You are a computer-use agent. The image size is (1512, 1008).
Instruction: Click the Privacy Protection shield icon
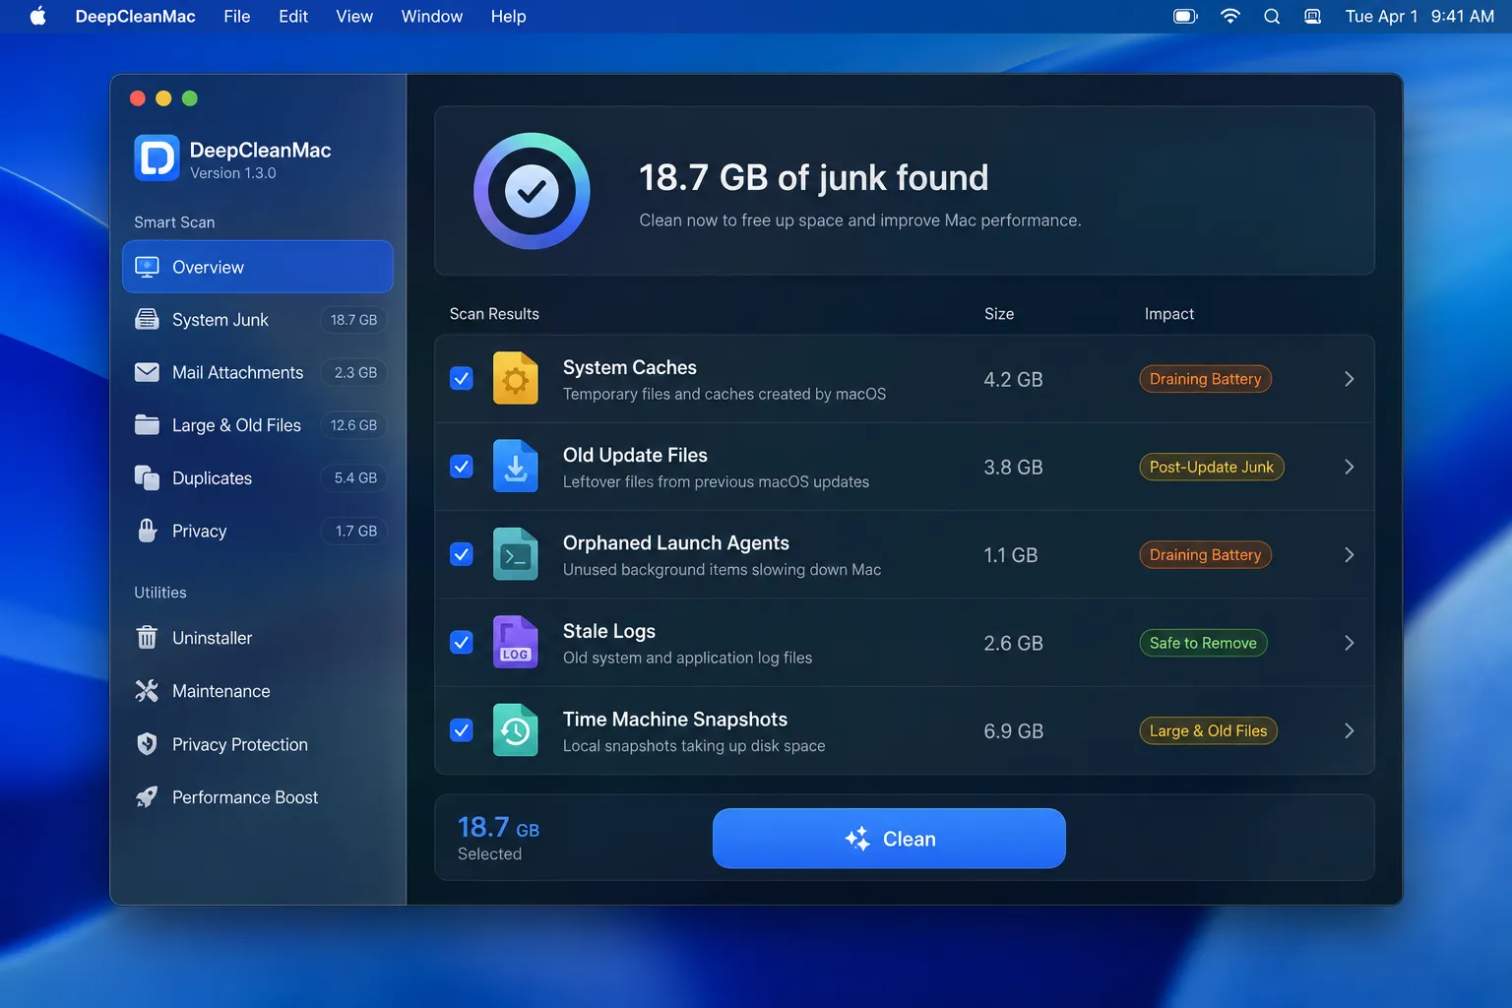coord(147,744)
